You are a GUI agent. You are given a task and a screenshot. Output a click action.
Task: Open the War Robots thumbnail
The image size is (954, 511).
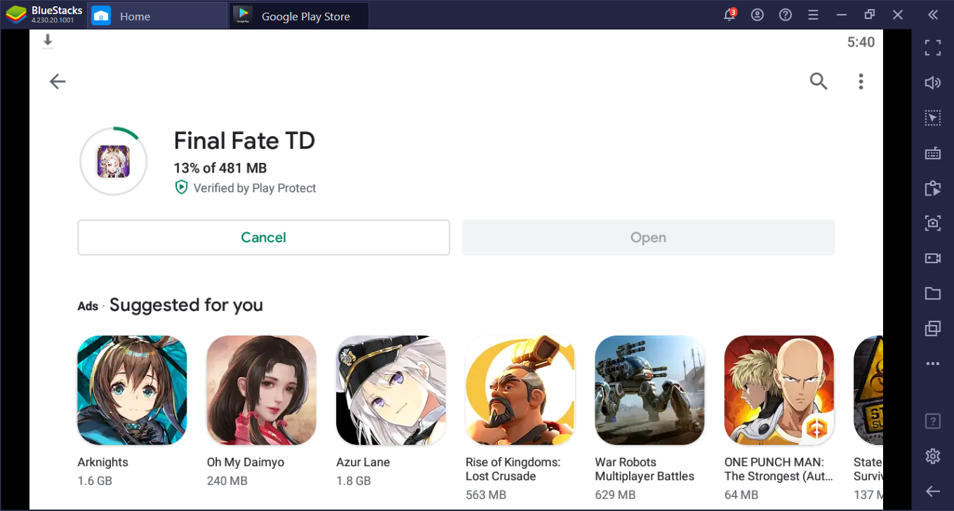[x=649, y=390]
